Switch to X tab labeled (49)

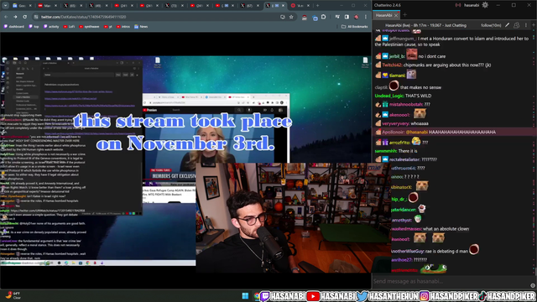[x=98, y=6]
